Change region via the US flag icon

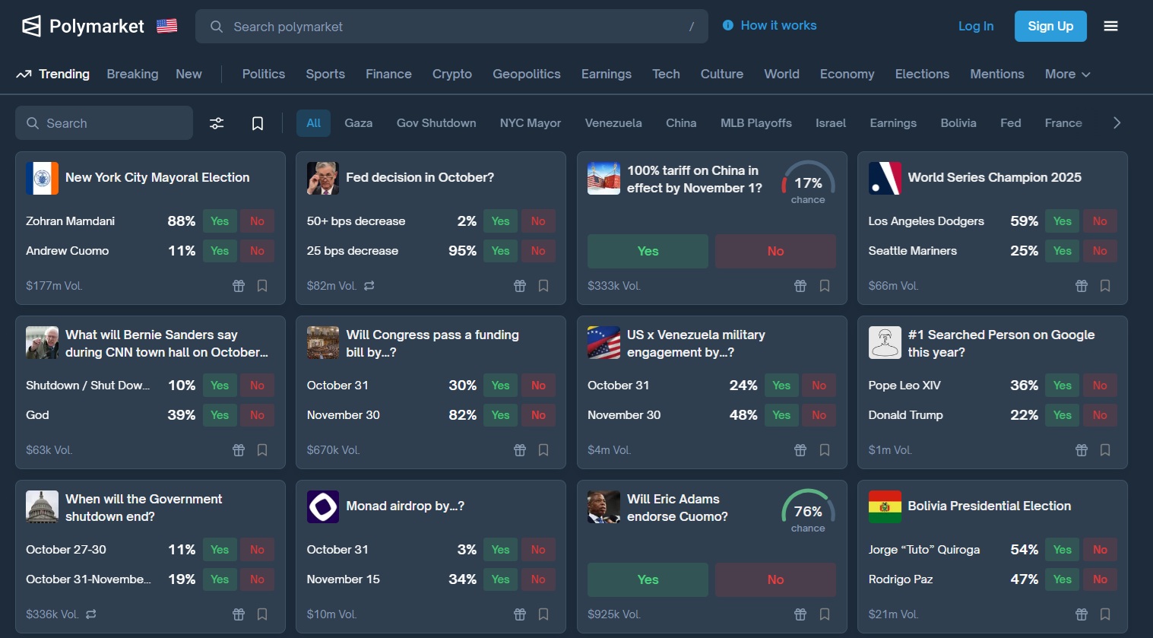[166, 26]
